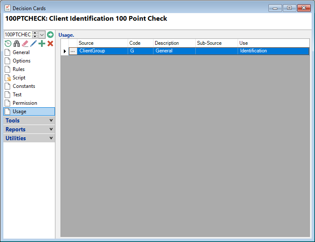Click the Source column header
Image resolution: width=315 pixels, height=242 pixels.
coord(102,43)
